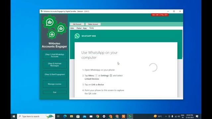Click the "Use WhatsApp on your computer" heading

(x=99, y=55)
